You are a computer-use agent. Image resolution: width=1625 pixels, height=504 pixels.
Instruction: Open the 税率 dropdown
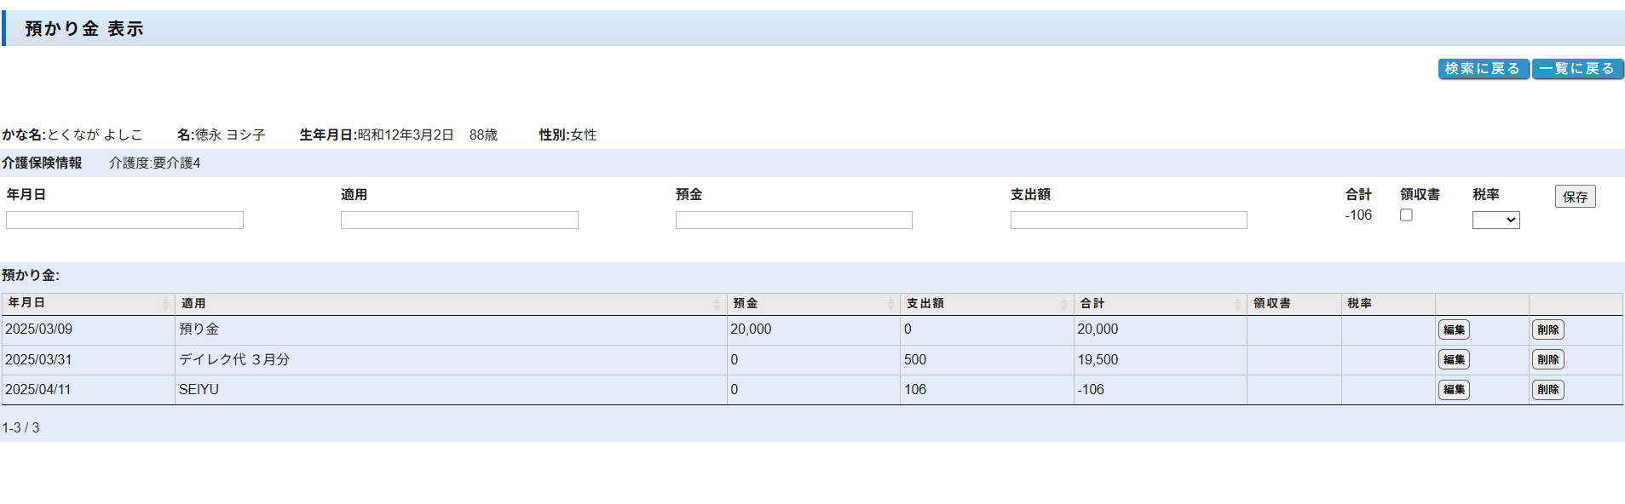click(1495, 220)
